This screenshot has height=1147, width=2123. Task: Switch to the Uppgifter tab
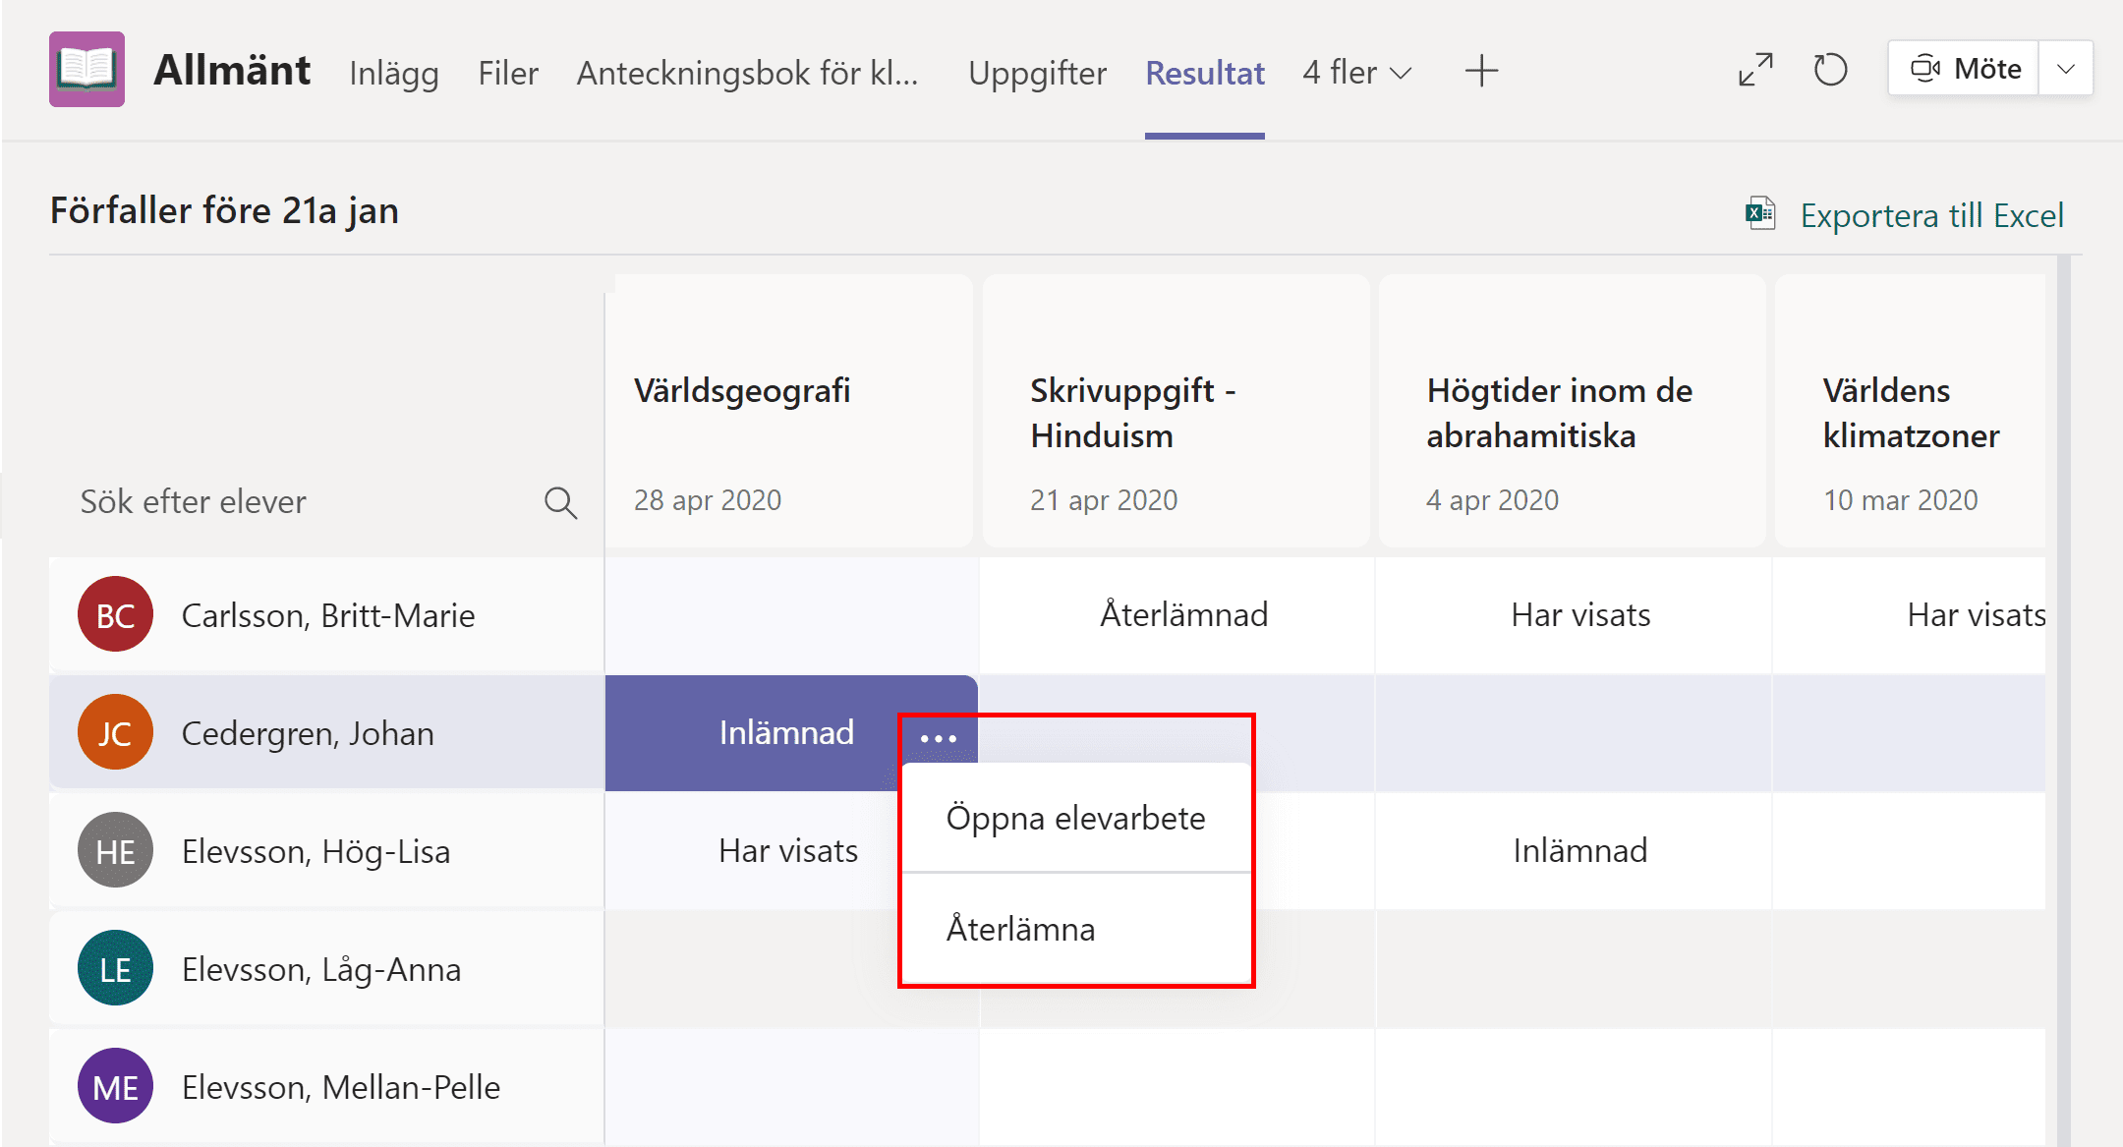[1037, 73]
